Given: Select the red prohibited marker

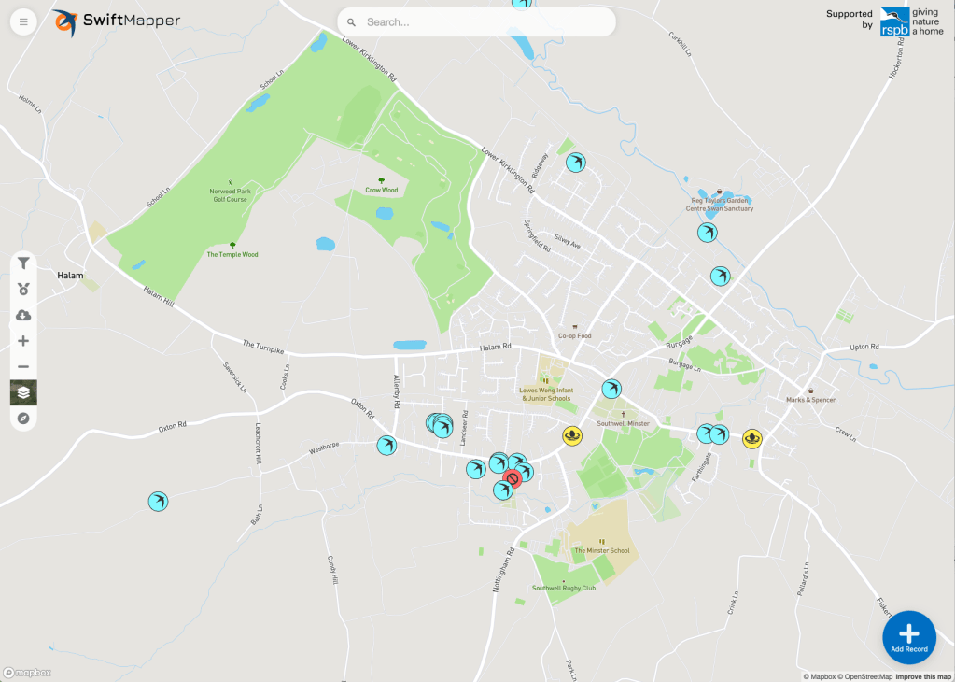Looking at the screenshot, I should tap(511, 479).
